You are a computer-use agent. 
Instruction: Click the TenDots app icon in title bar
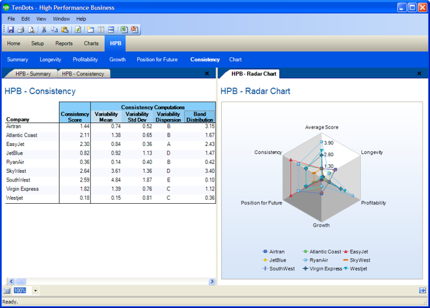click(6, 7)
